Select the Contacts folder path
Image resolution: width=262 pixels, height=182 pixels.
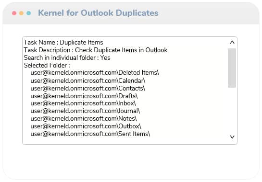point(87,89)
